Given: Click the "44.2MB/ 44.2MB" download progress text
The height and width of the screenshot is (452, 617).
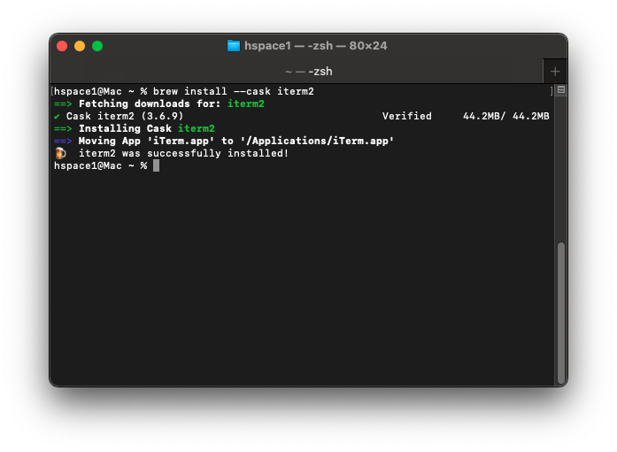Looking at the screenshot, I should tap(505, 117).
